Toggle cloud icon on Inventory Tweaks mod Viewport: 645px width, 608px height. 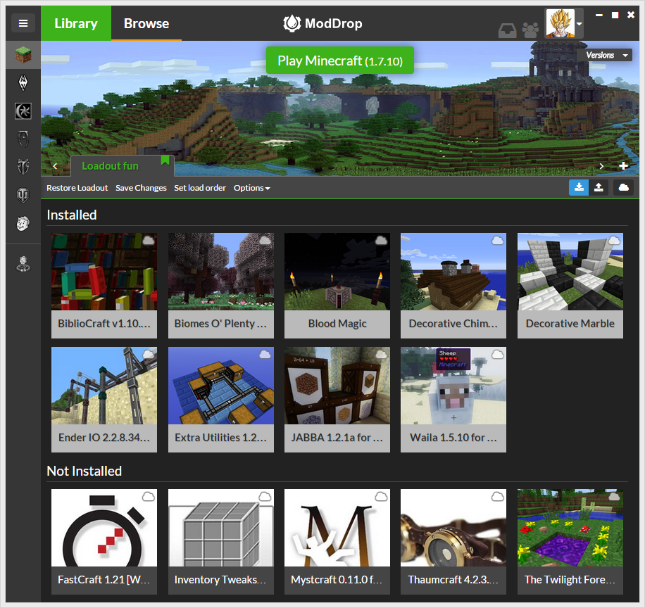point(265,497)
